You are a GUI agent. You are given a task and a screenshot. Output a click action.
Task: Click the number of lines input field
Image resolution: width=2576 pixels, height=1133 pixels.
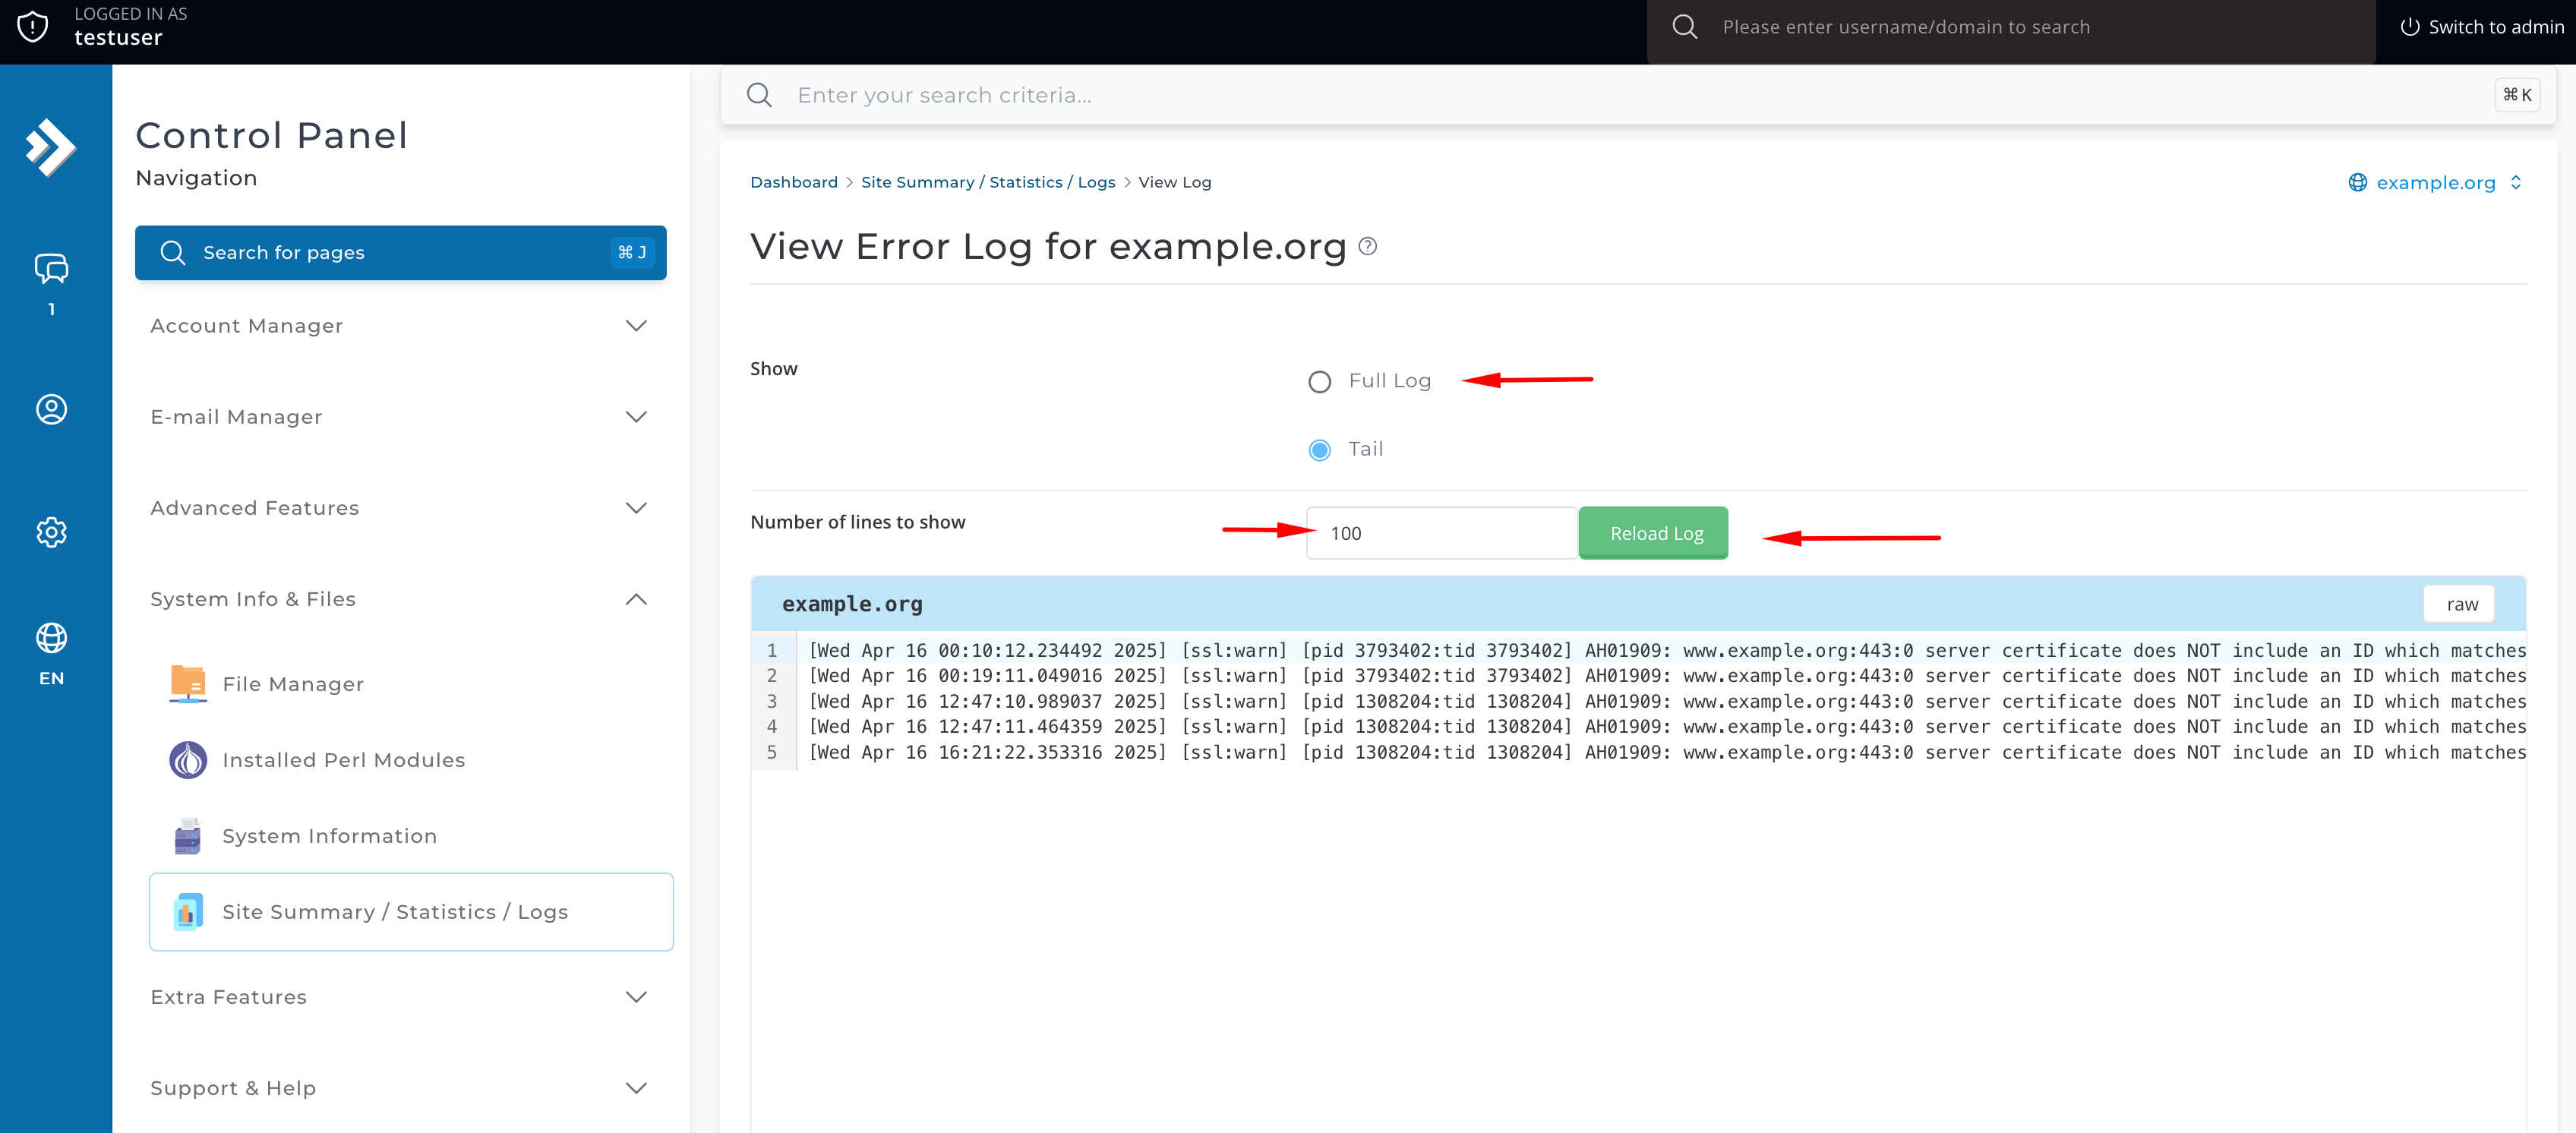click(x=1441, y=533)
